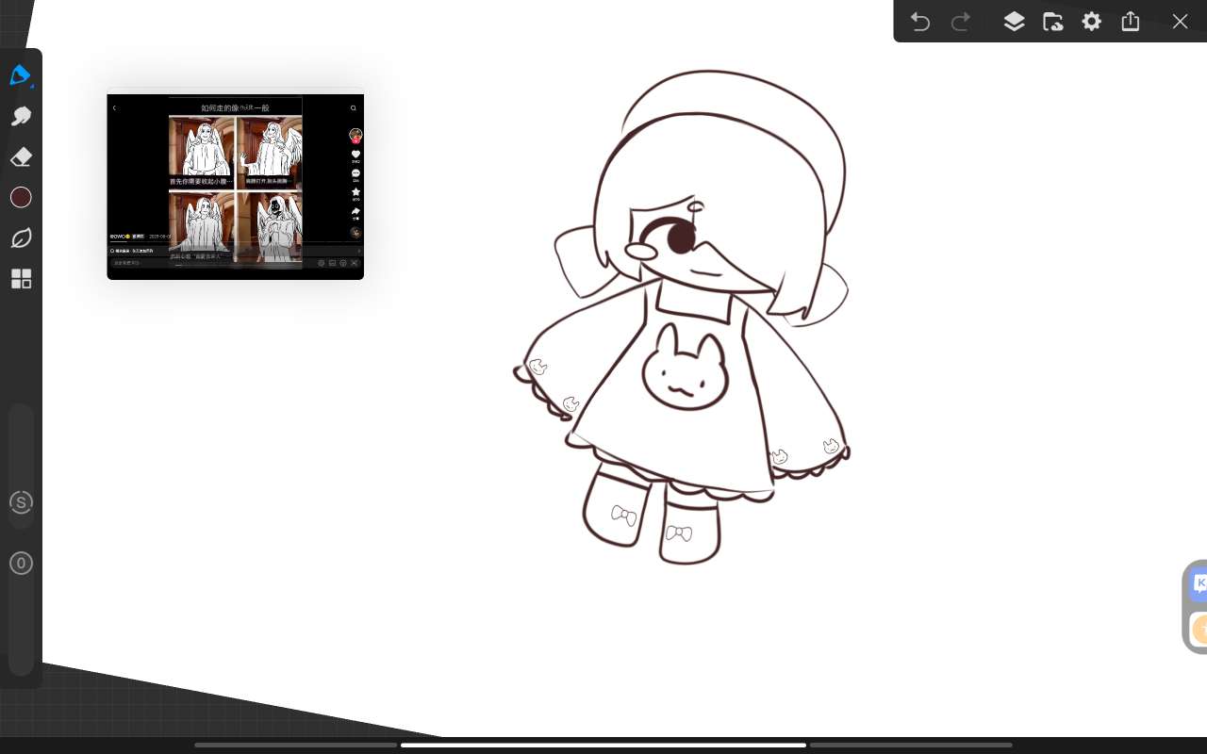1207x754 pixels.
Task: Select the Eraser tool
Action: coord(21,156)
